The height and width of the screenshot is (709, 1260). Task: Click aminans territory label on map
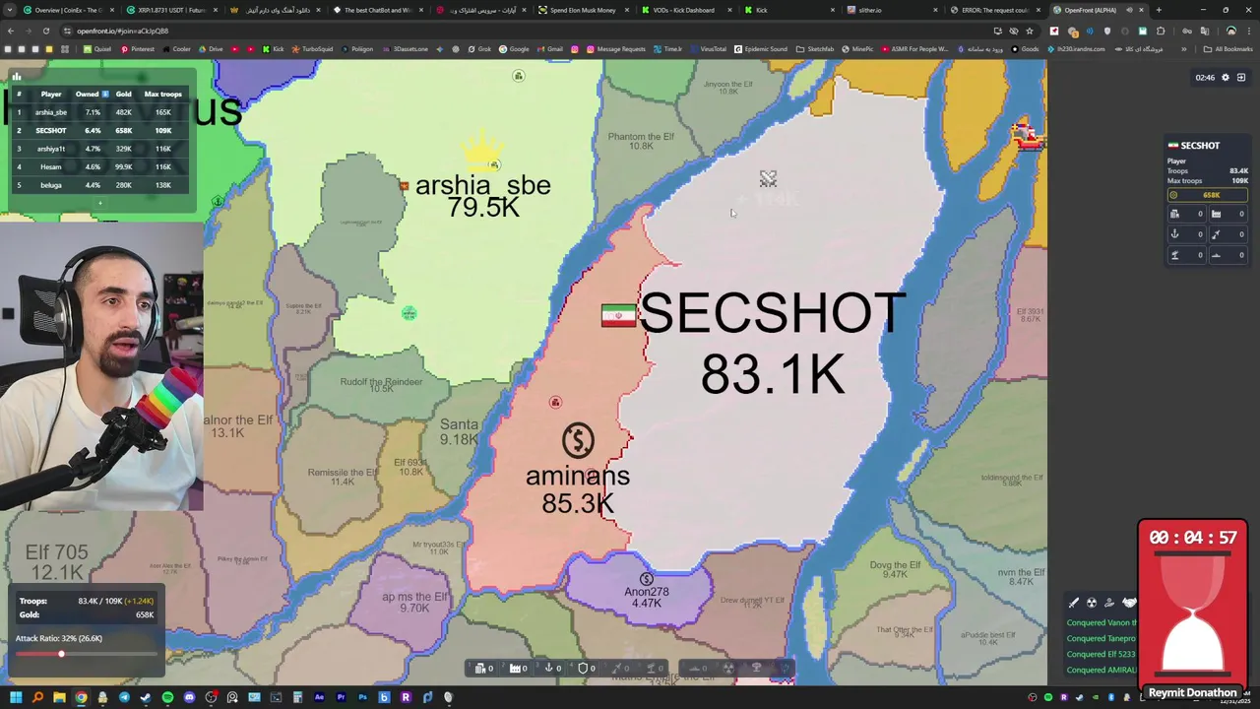[578, 489]
